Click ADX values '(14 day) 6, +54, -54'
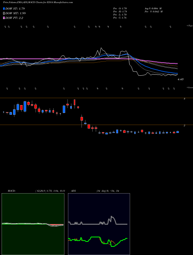Image resolution: width=193 pixels, height=255 pixels. pyautogui.click(x=108, y=191)
